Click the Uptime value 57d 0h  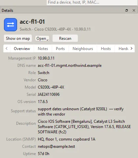(x=43, y=154)
